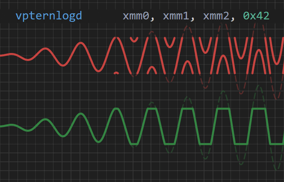Viewport: 284px width, 182px height.
Task: Click the third flat bottom trough of green wave
Action: pos(205,144)
